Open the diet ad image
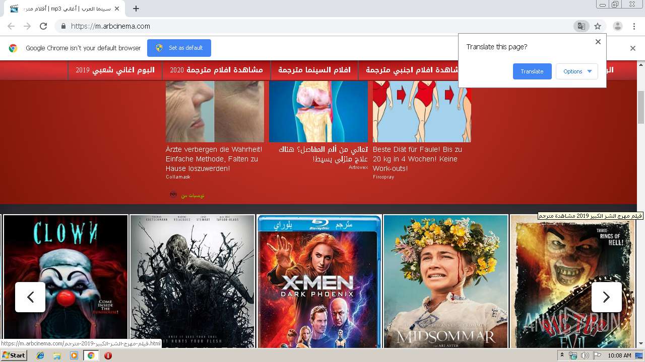645x362 pixels. 422,111
